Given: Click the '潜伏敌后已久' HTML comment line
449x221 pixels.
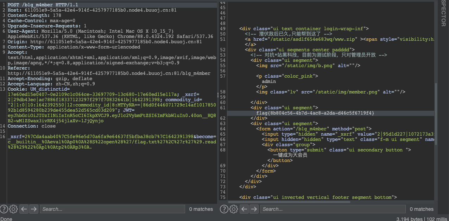Looking at the screenshot, I should click(289, 34).
